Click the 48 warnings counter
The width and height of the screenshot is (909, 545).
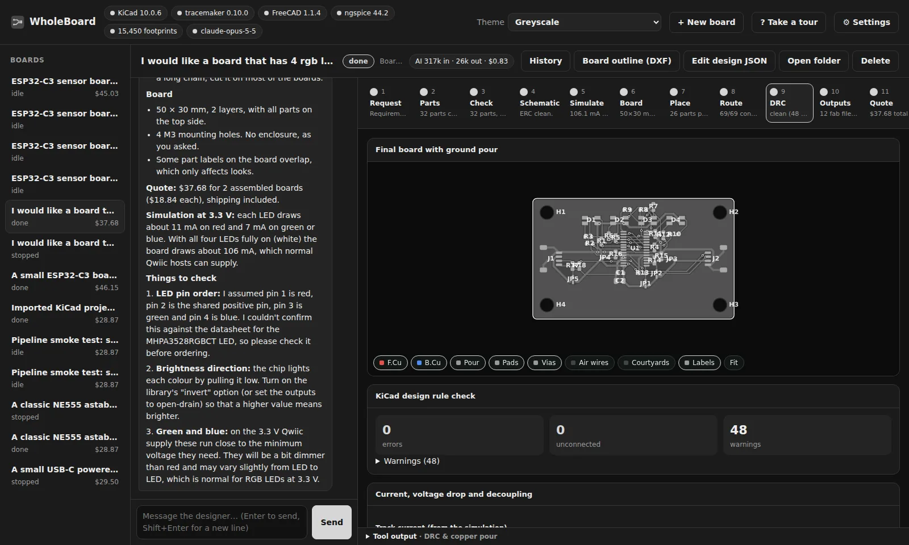coord(807,435)
